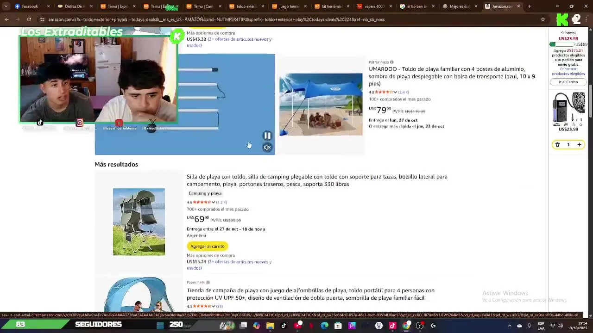Go to cart via 'Ir al Carrito'

coord(568,82)
